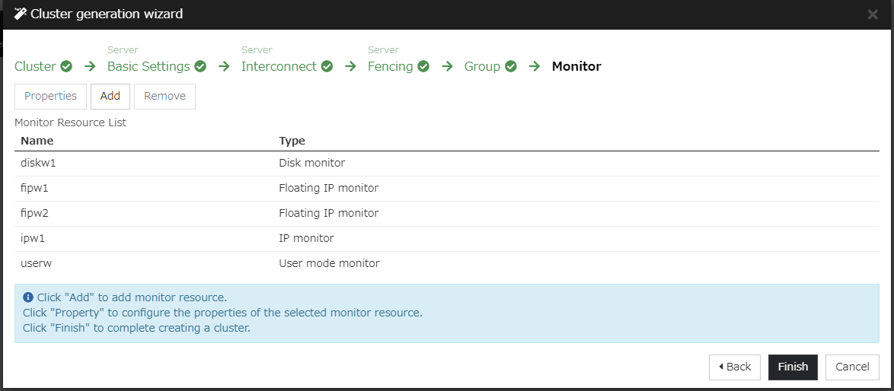Jump to the Basic Settings step
This screenshot has height=391, width=894.
[148, 66]
